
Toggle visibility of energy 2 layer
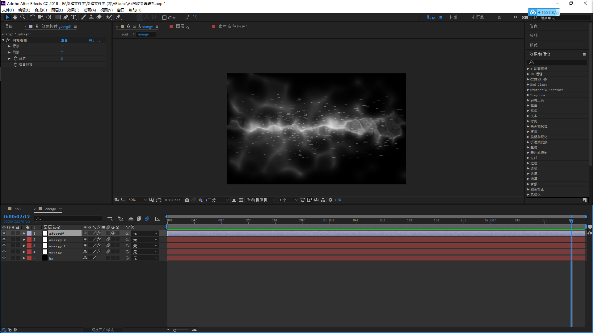[4, 240]
